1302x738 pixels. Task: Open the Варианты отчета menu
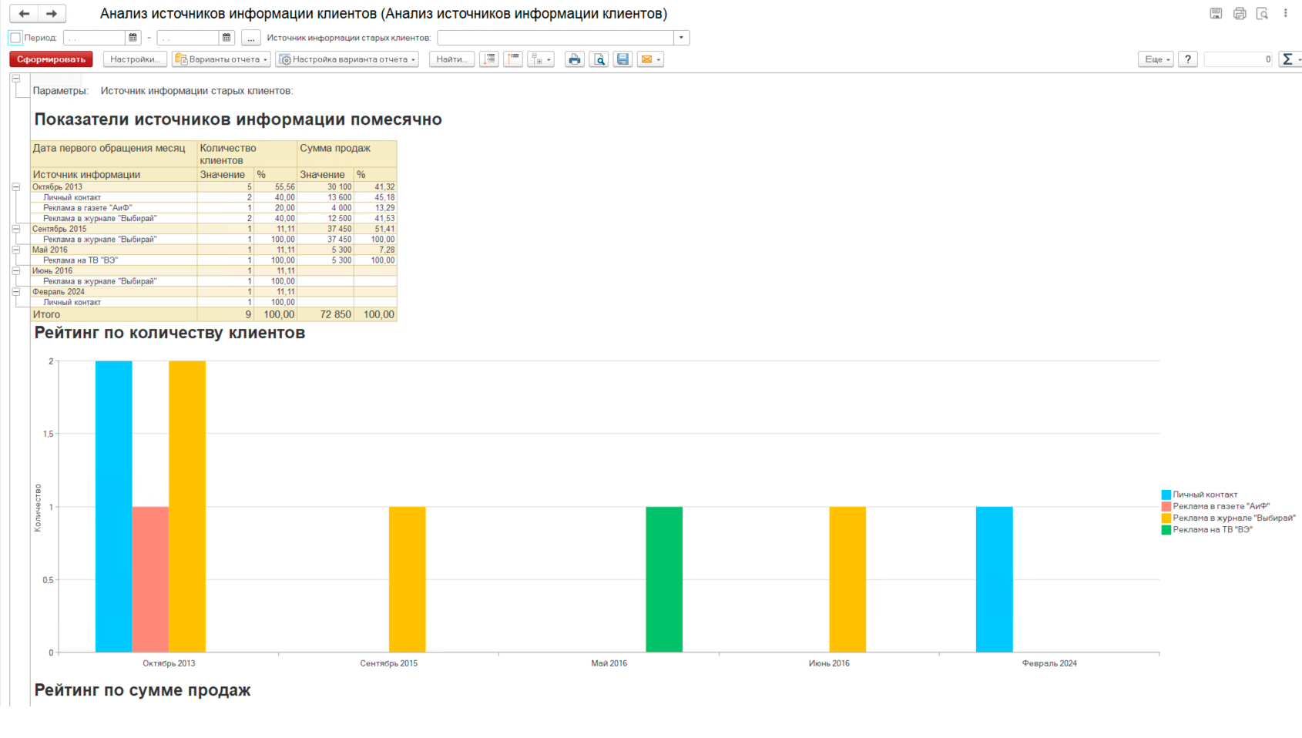tap(221, 59)
